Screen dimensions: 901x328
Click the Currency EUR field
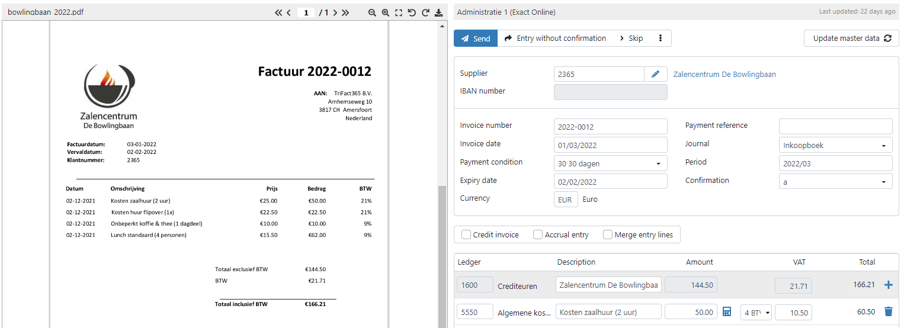pyautogui.click(x=565, y=200)
